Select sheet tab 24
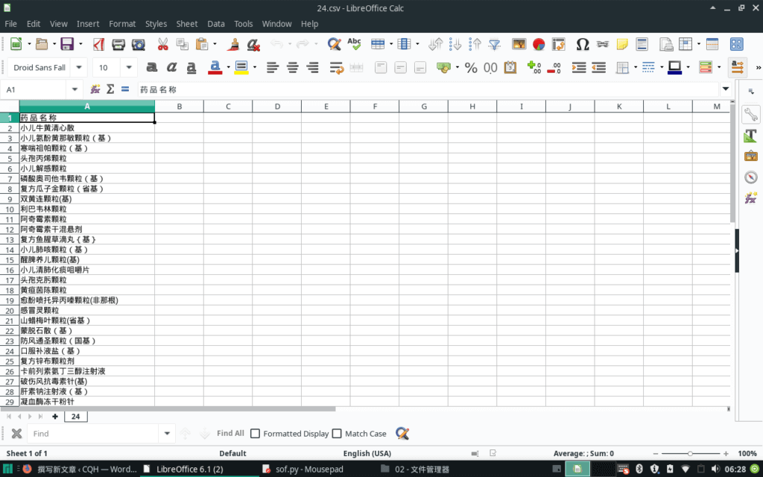Viewport: 763px width, 477px height. point(75,417)
